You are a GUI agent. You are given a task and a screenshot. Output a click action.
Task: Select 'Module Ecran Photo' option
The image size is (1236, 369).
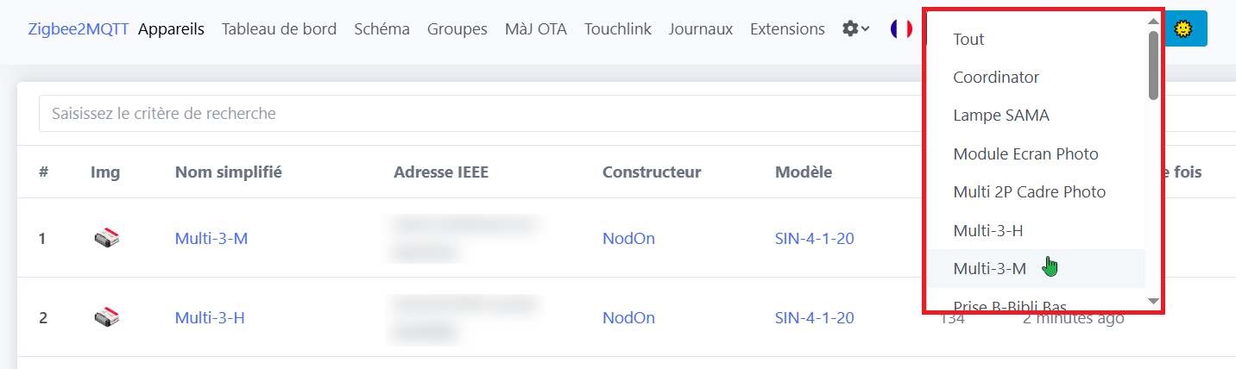pyautogui.click(x=1025, y=153)
